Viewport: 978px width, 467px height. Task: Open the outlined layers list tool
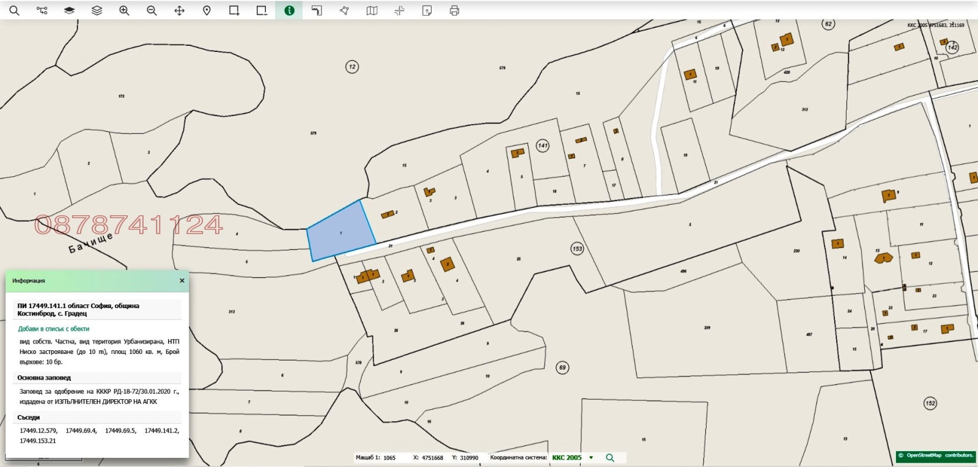tap(97, 10)
